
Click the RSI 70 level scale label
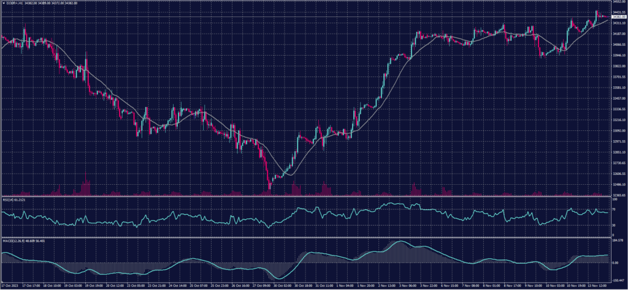coord(615,209)
